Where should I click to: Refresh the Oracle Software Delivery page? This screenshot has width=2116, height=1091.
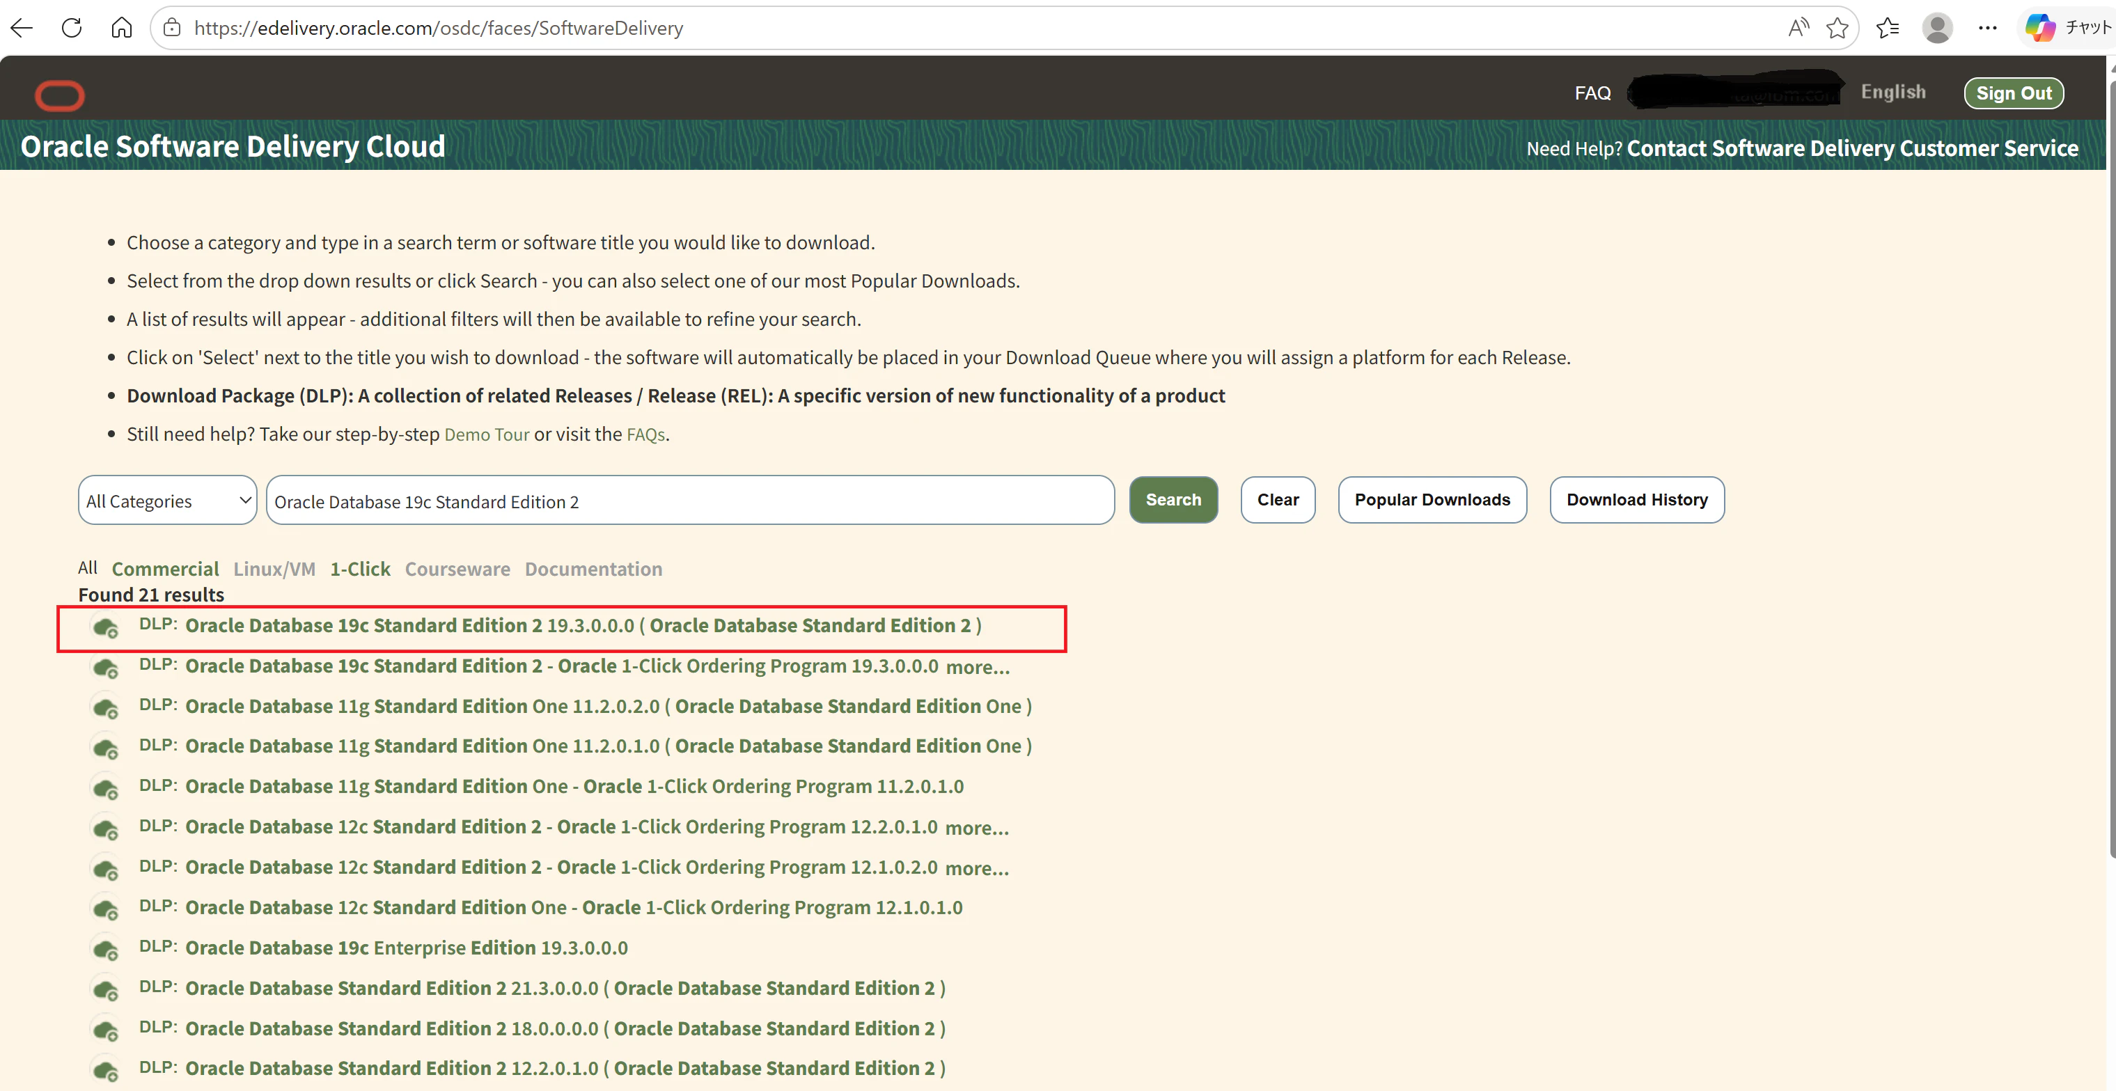pos(72,28)
